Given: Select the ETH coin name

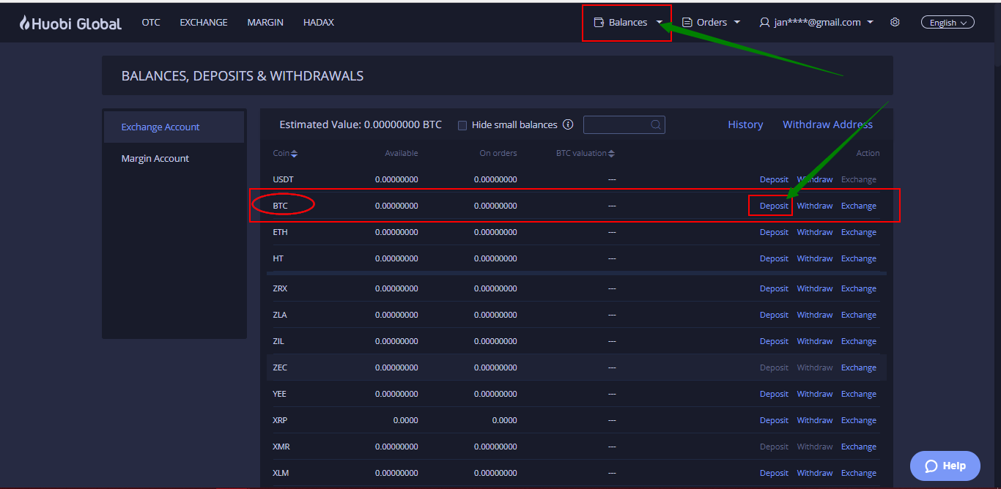Looking at the screenshot, I should pyautogui.click(x=280, y=232).
